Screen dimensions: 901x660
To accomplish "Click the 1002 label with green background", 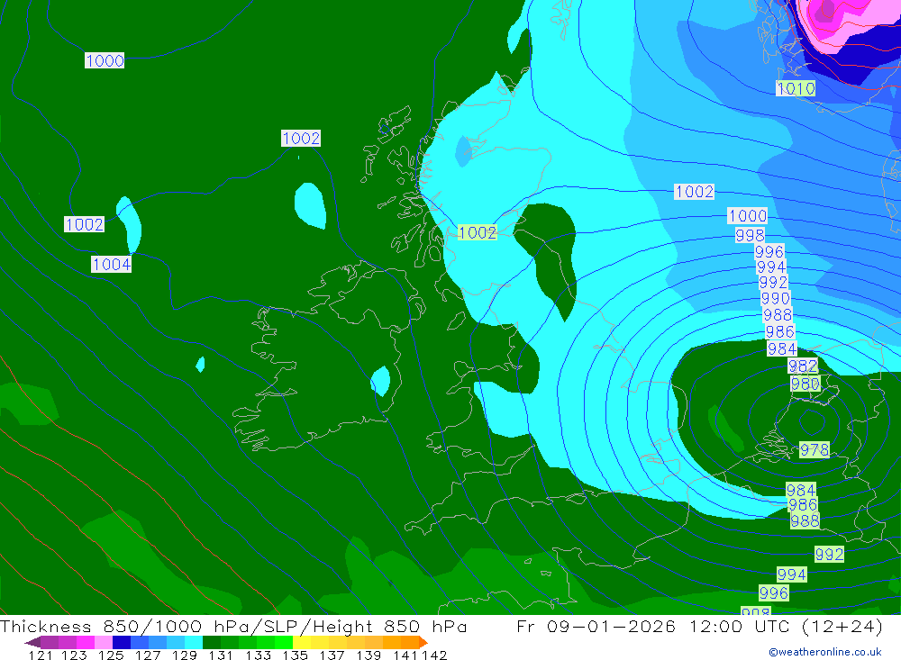I will click(478, 232).
